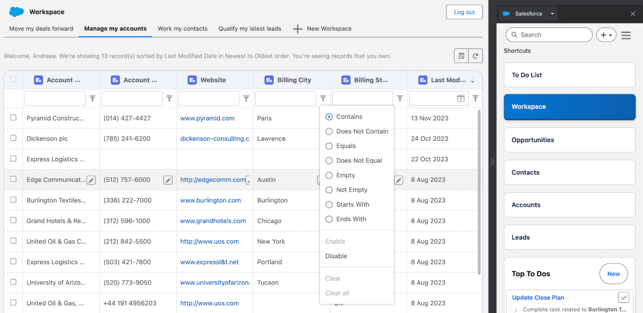The width and height of the screenshot is (643, 313).
Task: Check the select-all checkbox in table header
Action: [x=13, y=79]
